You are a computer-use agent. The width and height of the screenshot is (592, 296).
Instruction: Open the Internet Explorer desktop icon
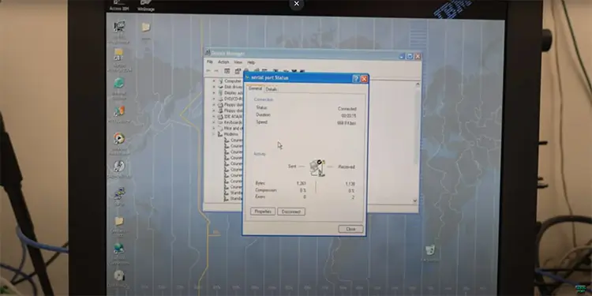pyautogui.click(x=119, y=83)
